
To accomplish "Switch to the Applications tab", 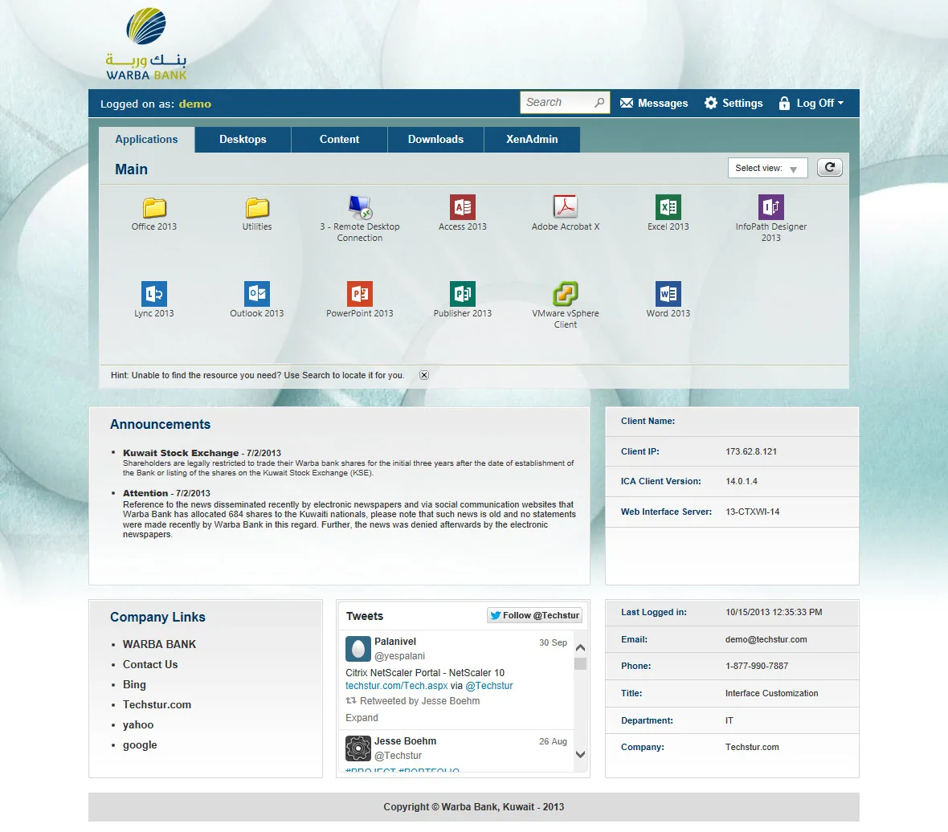I will (146, 140).
